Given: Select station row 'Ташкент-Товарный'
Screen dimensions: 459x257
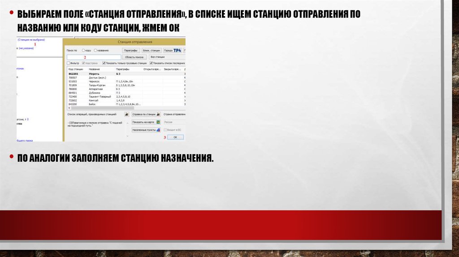Looking at the screenshot, I should pos(126,96).
